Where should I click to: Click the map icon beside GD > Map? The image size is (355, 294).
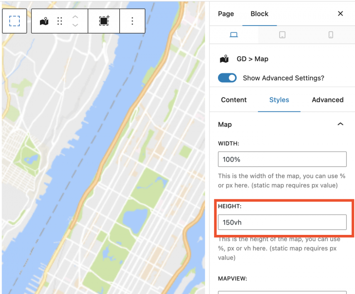click(x=224, y=59)
